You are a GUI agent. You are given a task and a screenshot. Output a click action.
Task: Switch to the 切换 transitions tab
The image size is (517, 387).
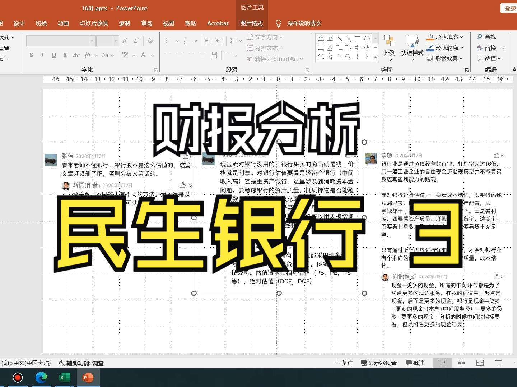(x=41, y=23)
